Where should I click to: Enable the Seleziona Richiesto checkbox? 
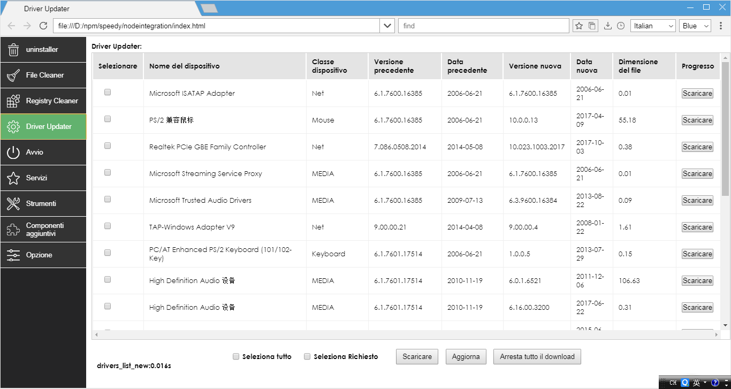[x=307, y=356]
